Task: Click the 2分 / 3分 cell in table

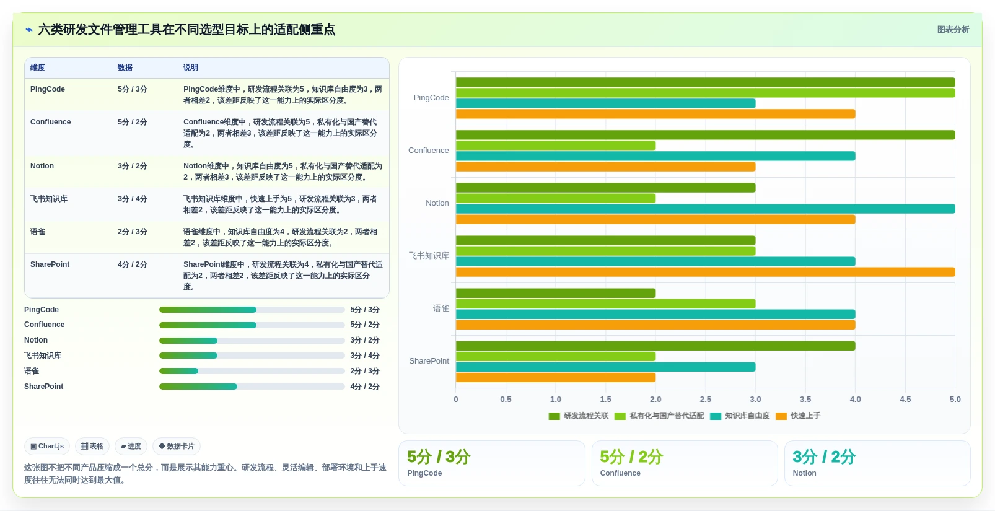Action: pos(133,232)
